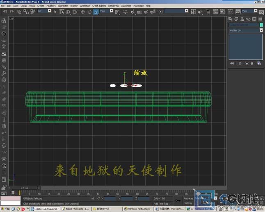
Task: Click Make Unique icon
Action: [247, 63]
